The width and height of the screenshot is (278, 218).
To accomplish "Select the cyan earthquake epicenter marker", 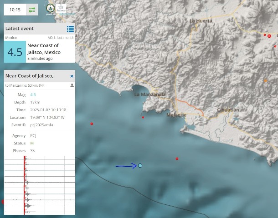I will pyautogui.click(x=140, y=166).
